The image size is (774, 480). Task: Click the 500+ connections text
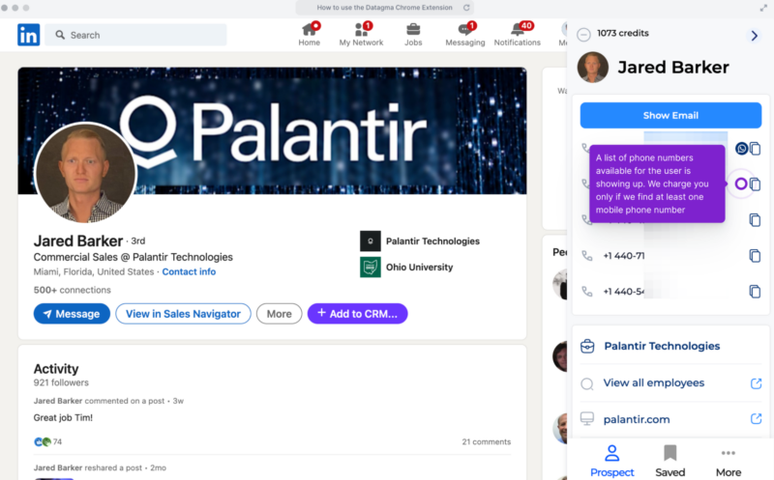tap(72, 290)
